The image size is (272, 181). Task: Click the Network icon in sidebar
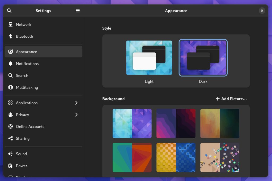11,24
